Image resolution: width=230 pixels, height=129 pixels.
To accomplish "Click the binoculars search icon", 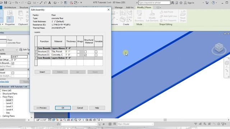I will pos(172,3).
